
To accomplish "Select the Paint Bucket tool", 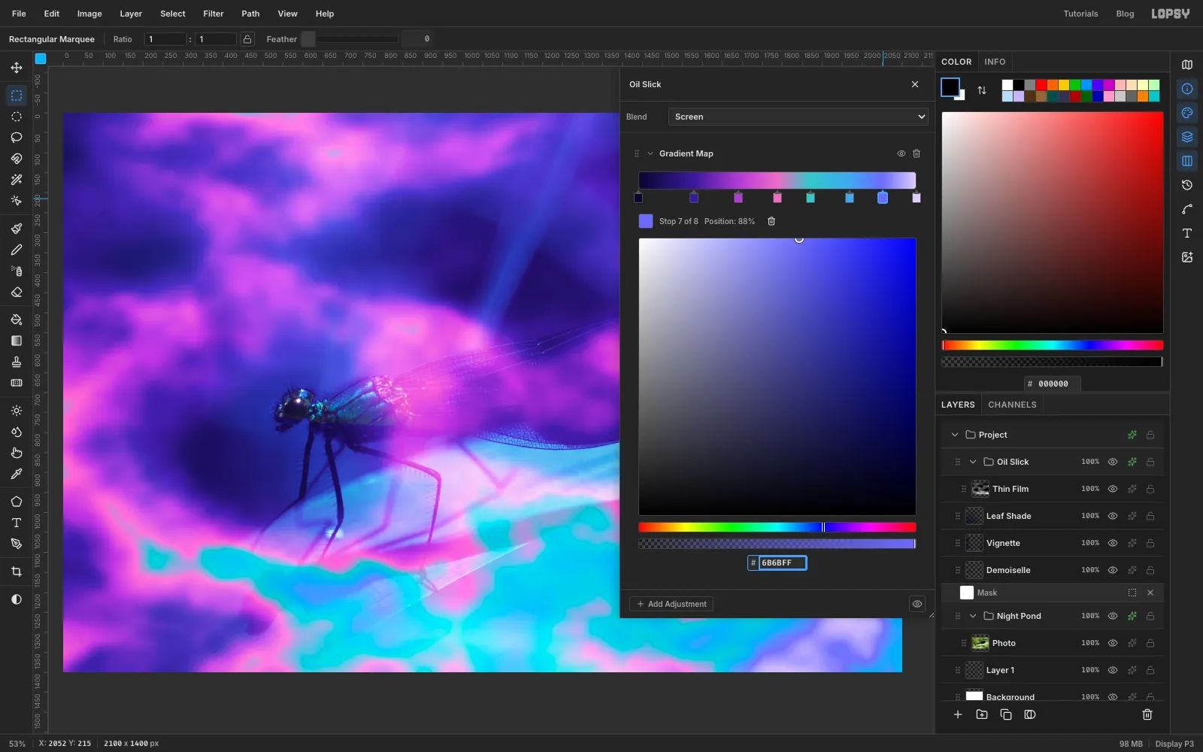I will click(17, 320).
